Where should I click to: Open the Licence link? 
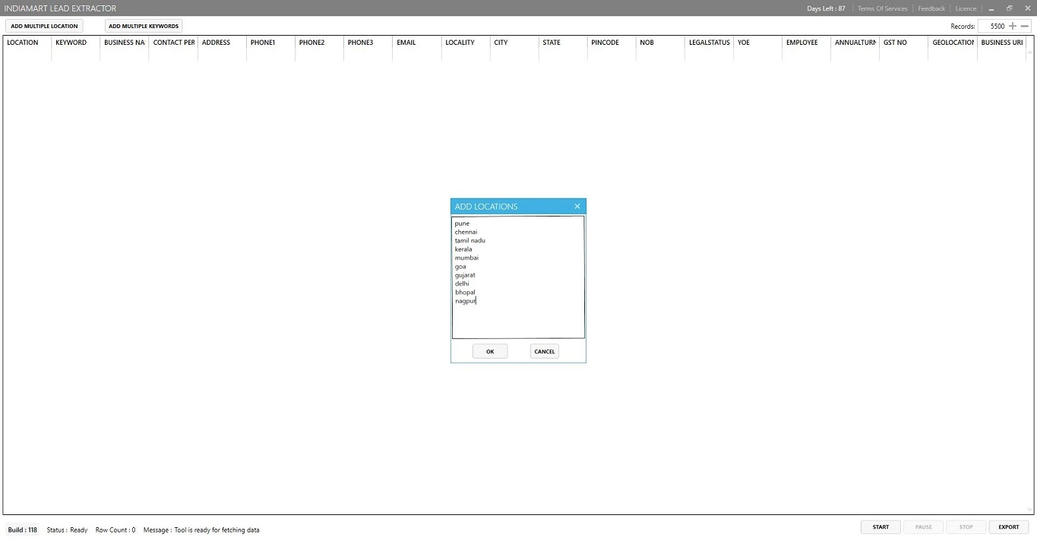pyautogui.click(x=966, y=8)
